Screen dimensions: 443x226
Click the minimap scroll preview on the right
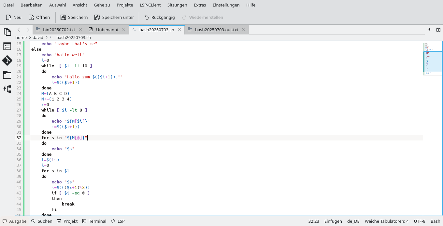433,62
